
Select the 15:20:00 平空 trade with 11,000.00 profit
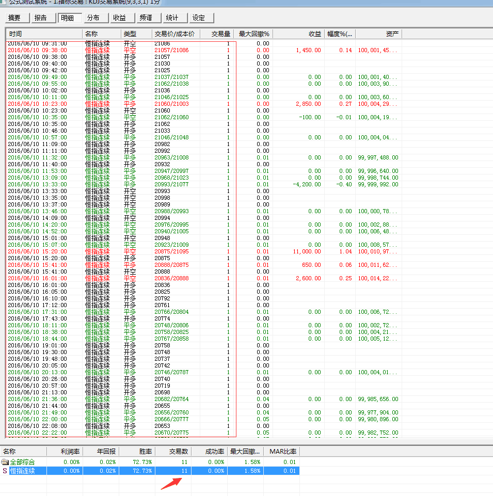click(155, 251)
